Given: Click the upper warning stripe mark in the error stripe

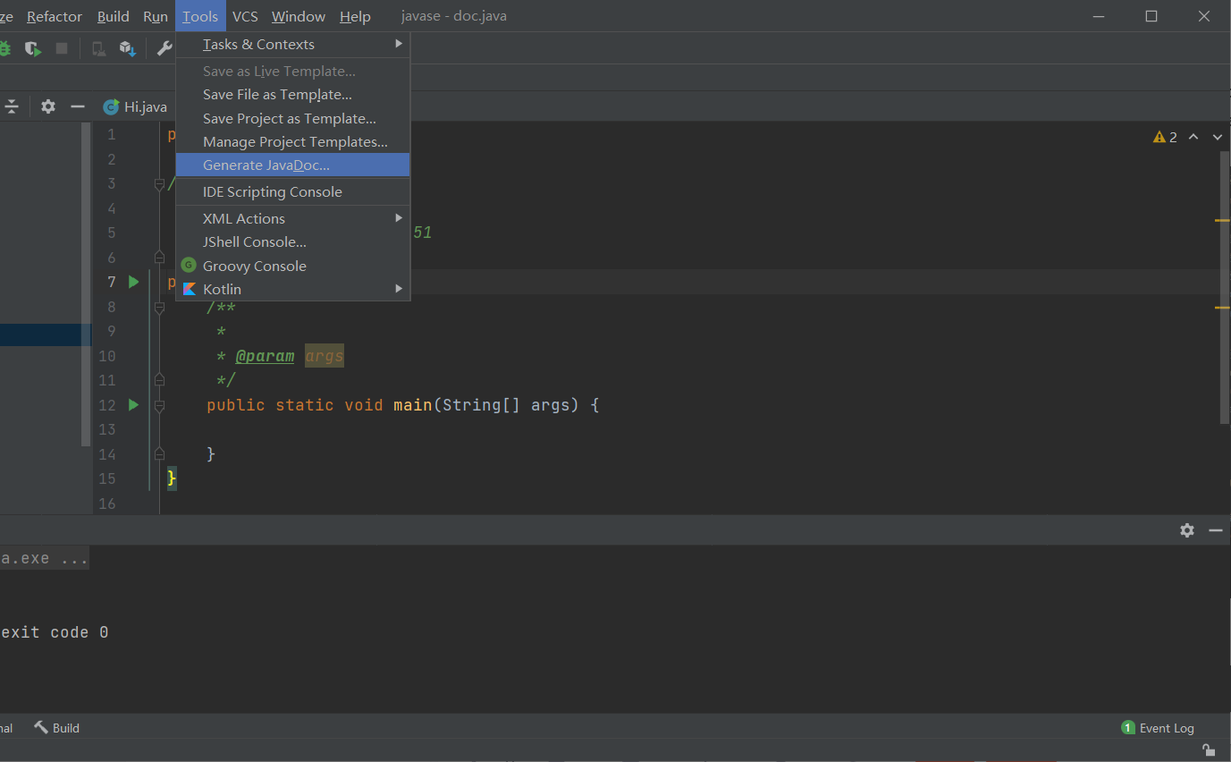Looking at the screenshot, I should click(1223, 220).
